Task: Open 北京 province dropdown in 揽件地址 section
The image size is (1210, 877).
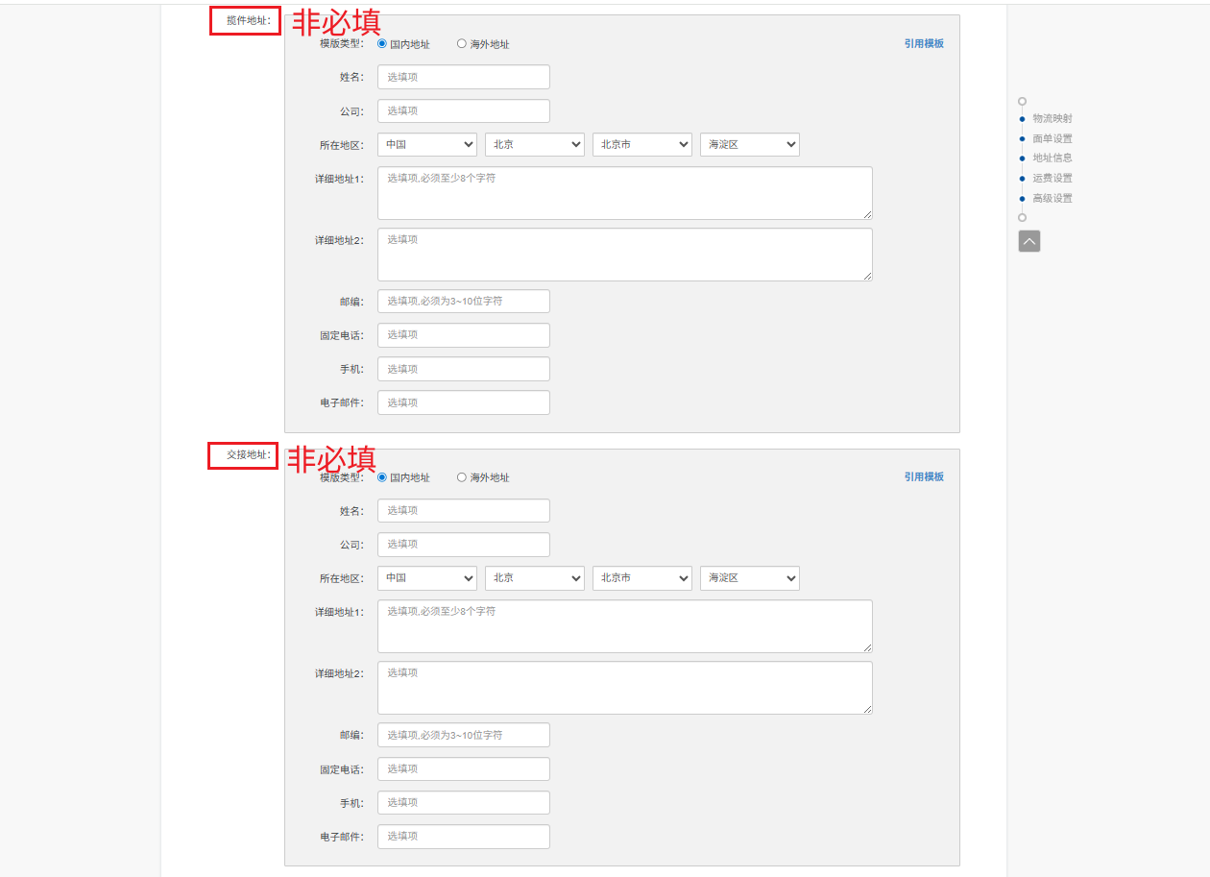Action: point(535,144)
